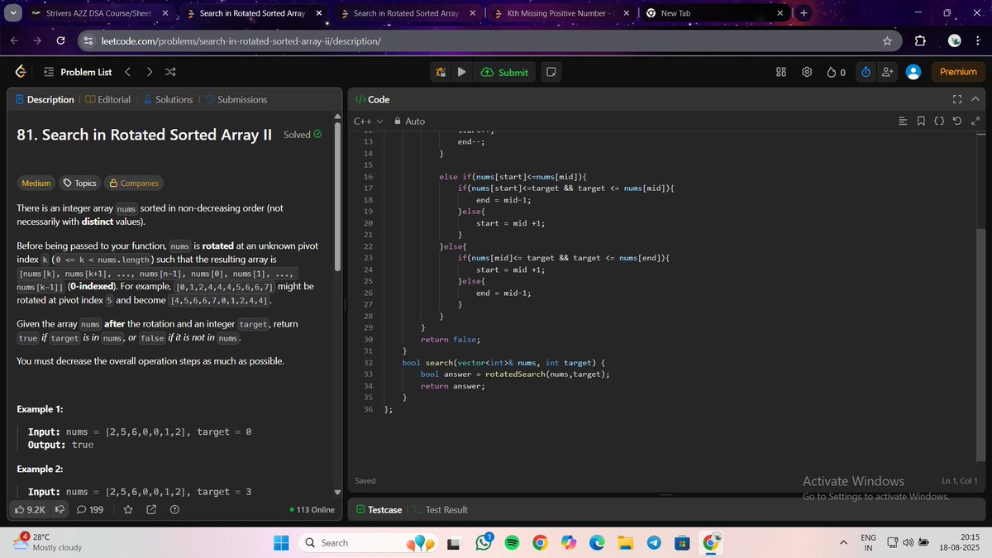
Task: Click description scrollbar down arrow
Action: (x=336, y=491)
